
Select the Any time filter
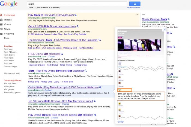[x=8, y=46]
